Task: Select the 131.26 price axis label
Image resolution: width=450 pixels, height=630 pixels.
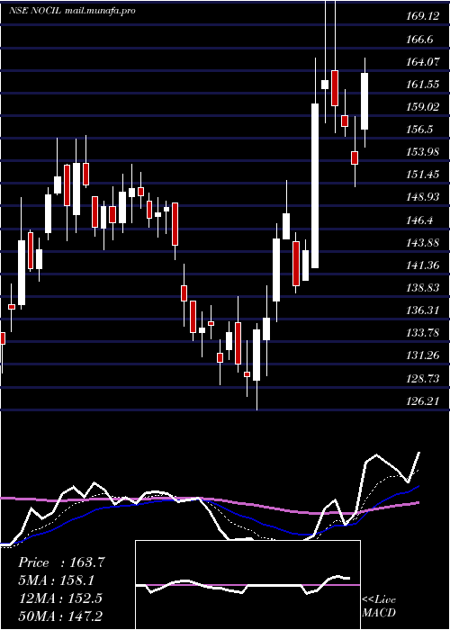Action: point(423,355)
